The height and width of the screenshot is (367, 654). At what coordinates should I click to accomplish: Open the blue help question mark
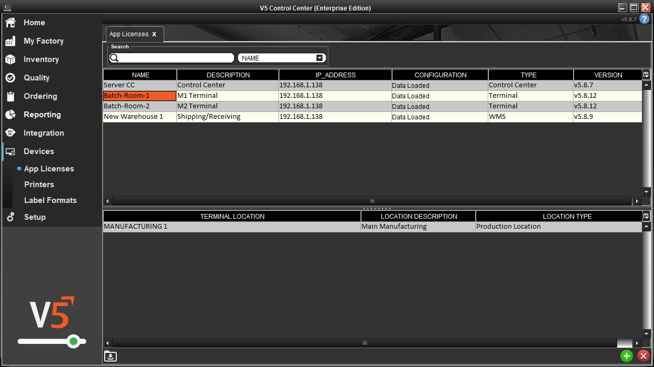[x=644, y=19]
